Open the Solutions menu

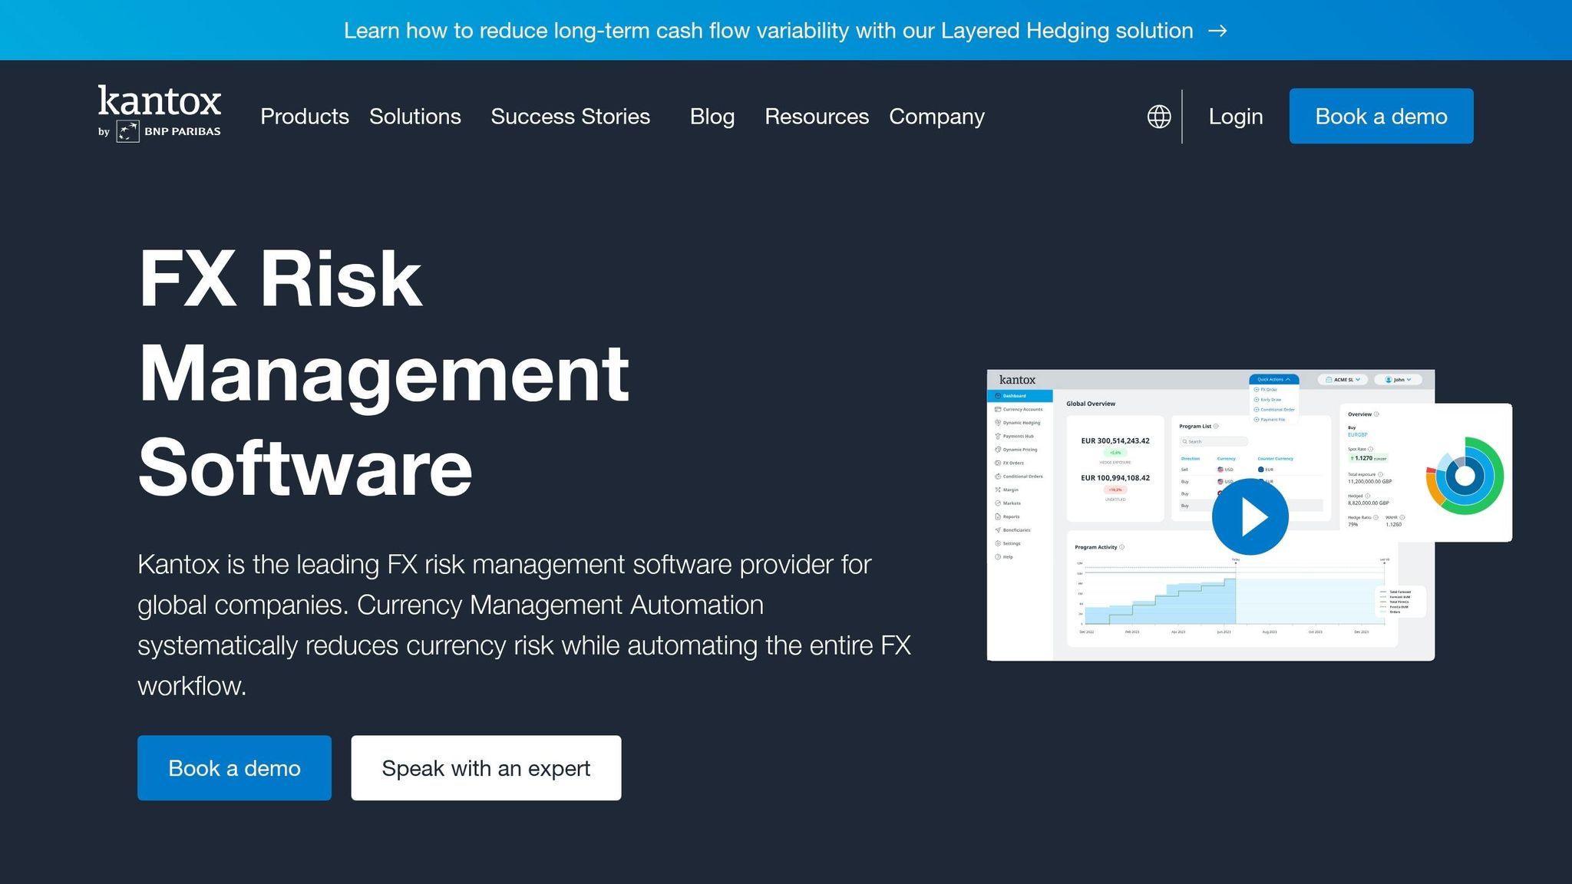point(415,117)
